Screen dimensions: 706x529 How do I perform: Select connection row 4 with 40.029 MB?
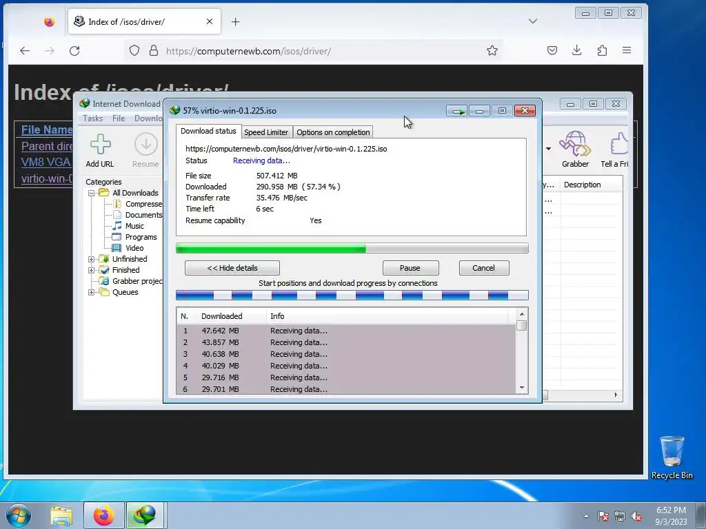coord(346,366)
